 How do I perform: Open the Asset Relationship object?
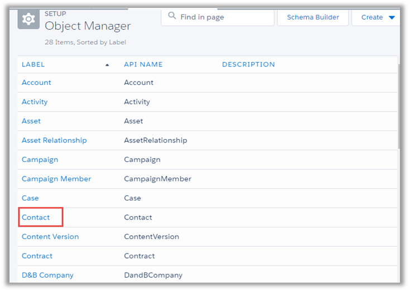click(x=54, y=140)
